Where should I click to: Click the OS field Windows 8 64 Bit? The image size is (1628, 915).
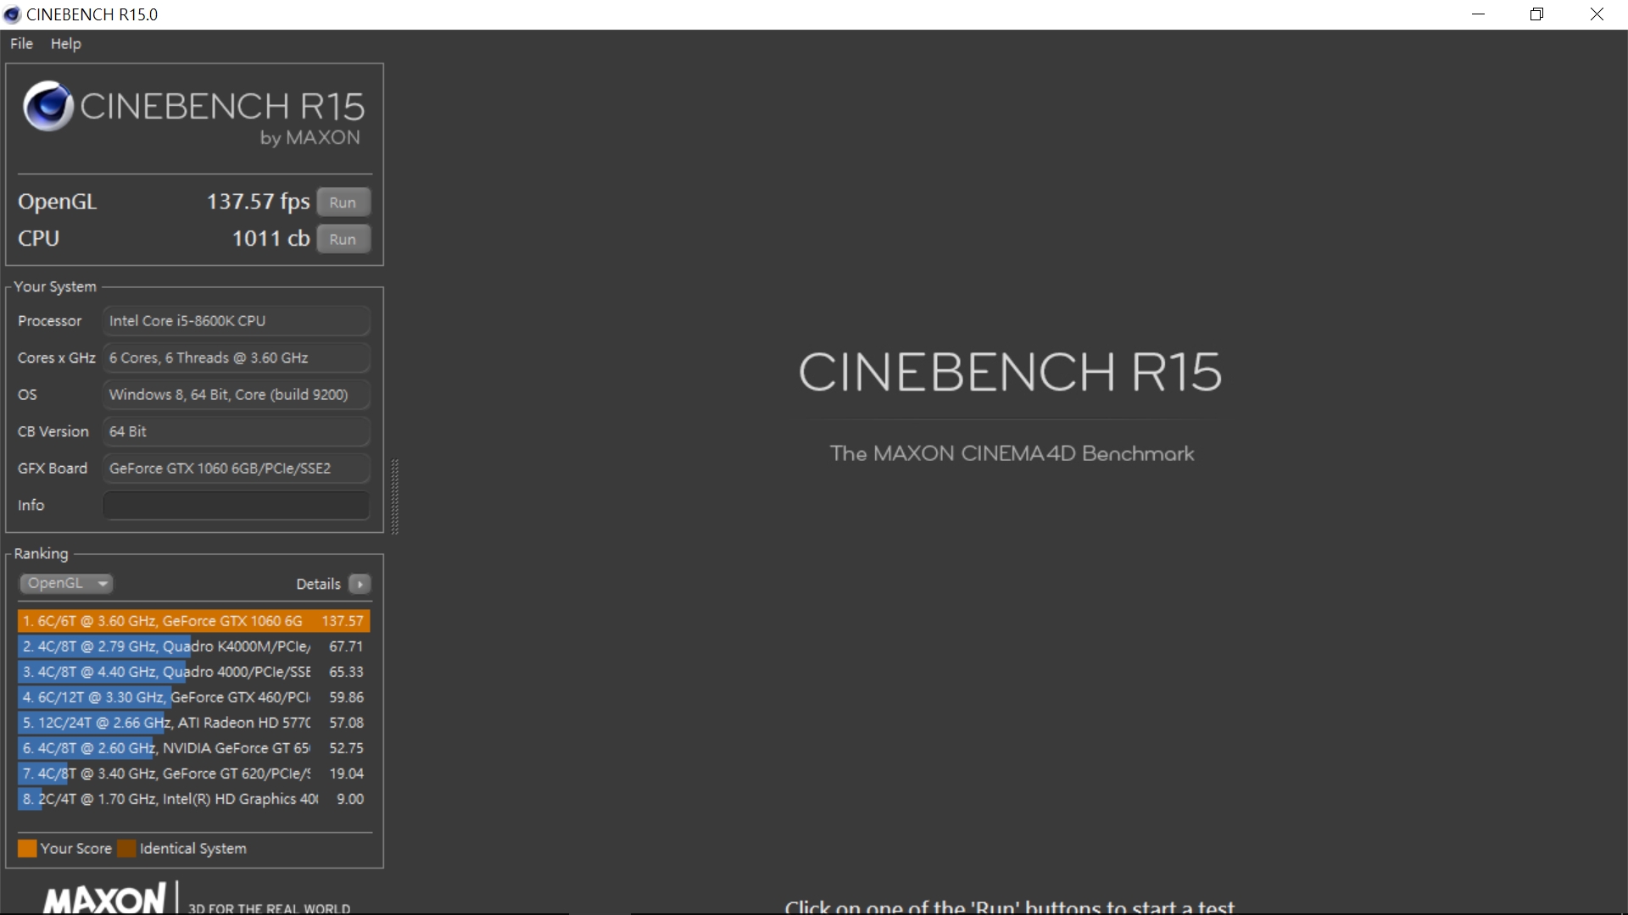pos(236,395)
